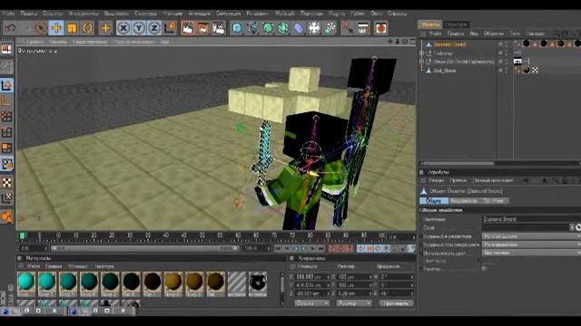Image resolution: width=581 pixels, height=326 pixels.
Task: Click the green NURBS generator icon
Action: (268, 28)
